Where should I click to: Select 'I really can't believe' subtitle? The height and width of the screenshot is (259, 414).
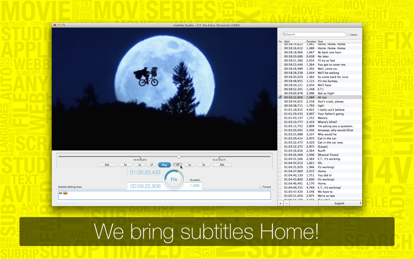331,110
